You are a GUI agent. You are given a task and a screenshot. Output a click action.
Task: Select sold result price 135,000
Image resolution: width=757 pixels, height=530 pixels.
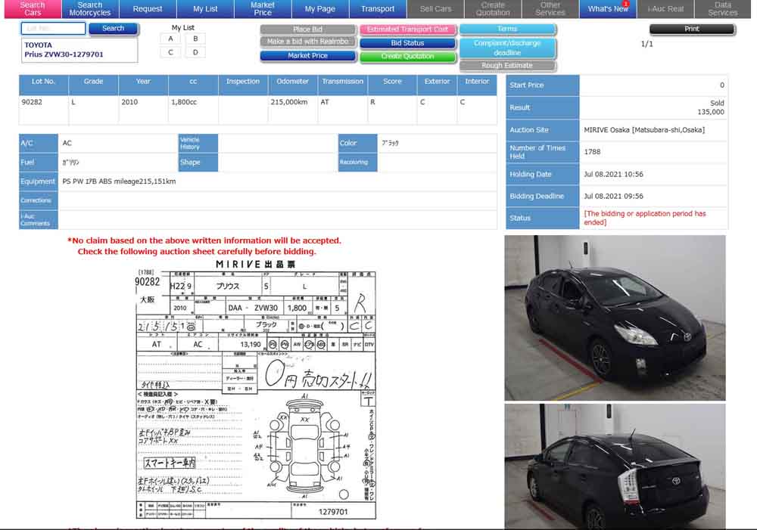tap(711, 112)
